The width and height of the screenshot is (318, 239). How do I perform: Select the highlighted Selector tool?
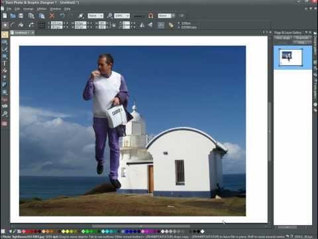point(5,35)
